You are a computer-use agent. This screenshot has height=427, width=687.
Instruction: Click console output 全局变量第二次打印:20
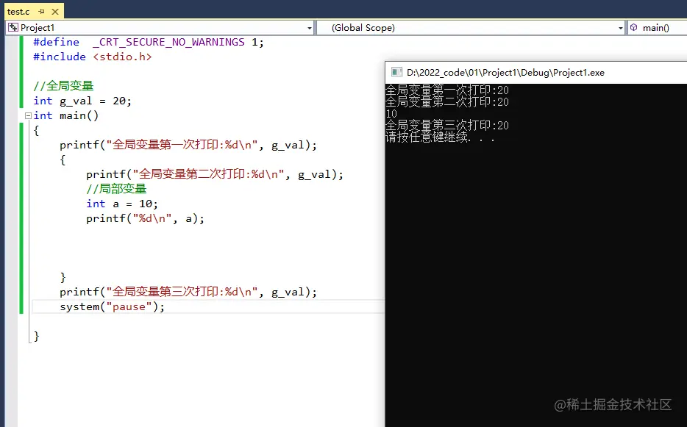(x=447, y=102)
